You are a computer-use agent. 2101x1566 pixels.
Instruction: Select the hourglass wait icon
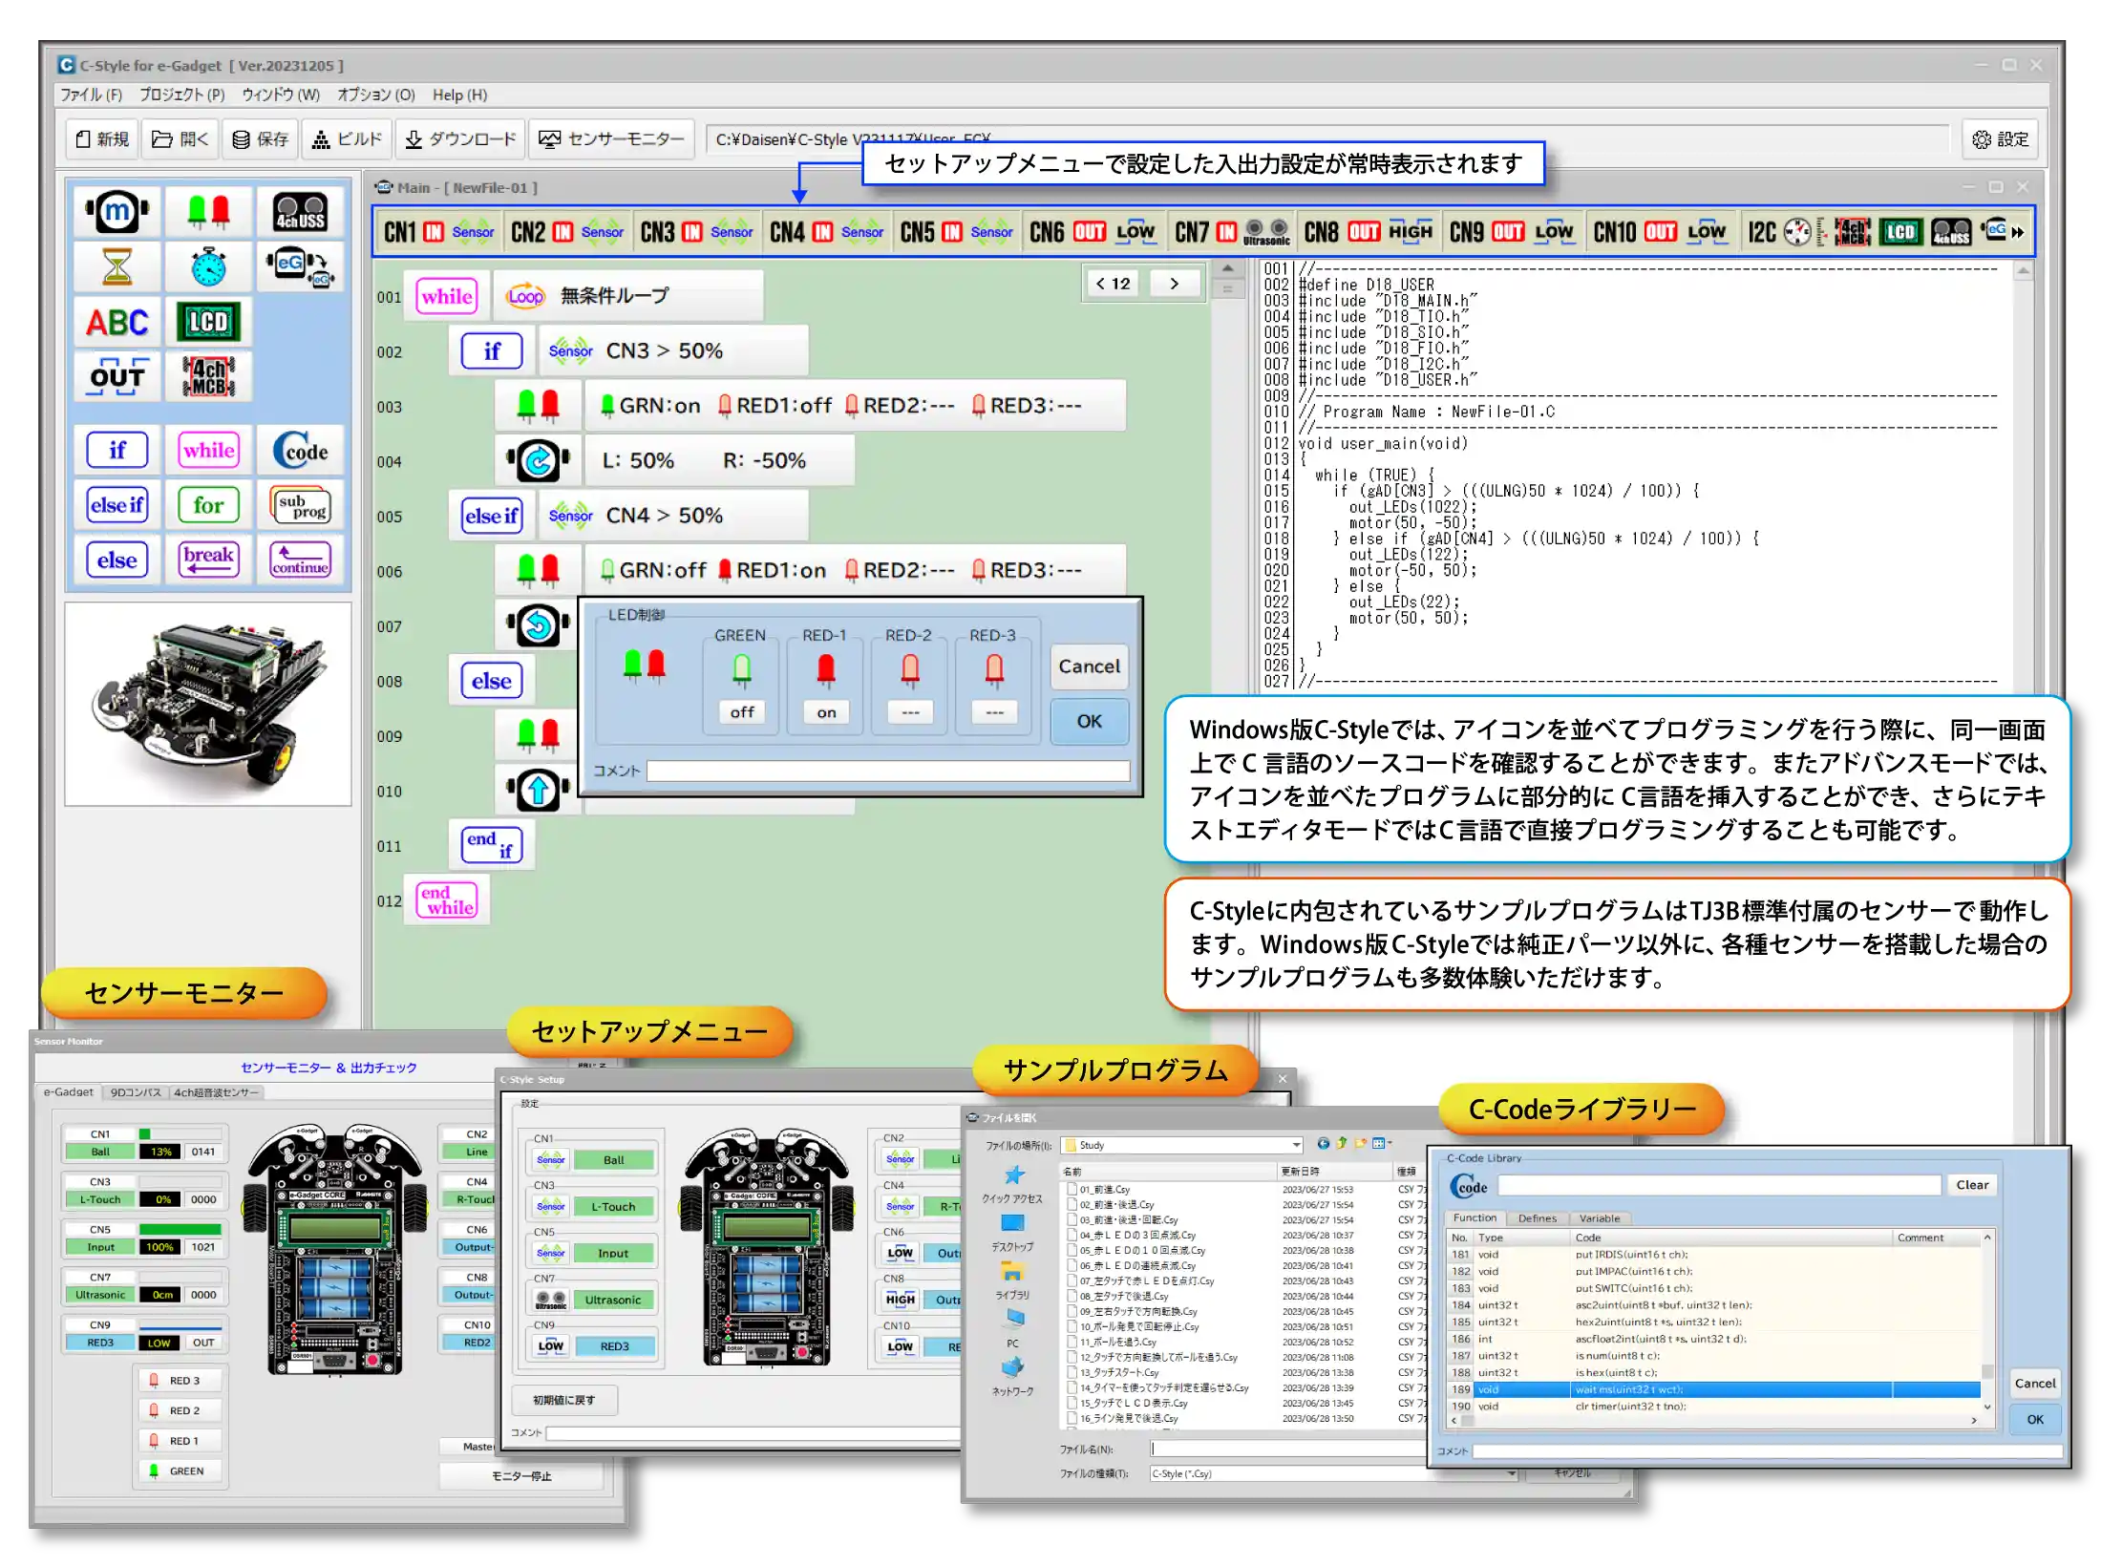click(117, 266)
